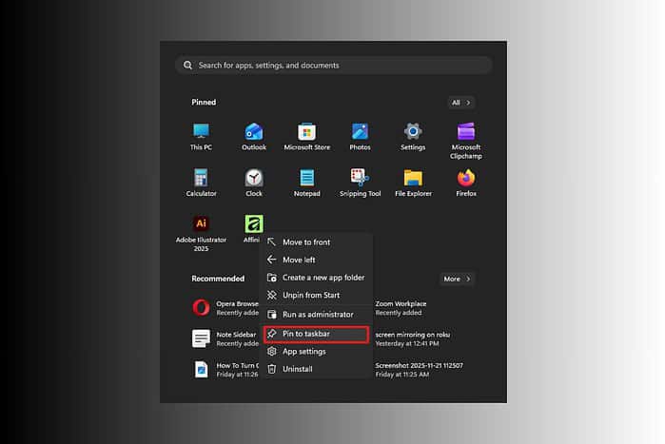Select Uninstall in context menu

coord(317,369)
